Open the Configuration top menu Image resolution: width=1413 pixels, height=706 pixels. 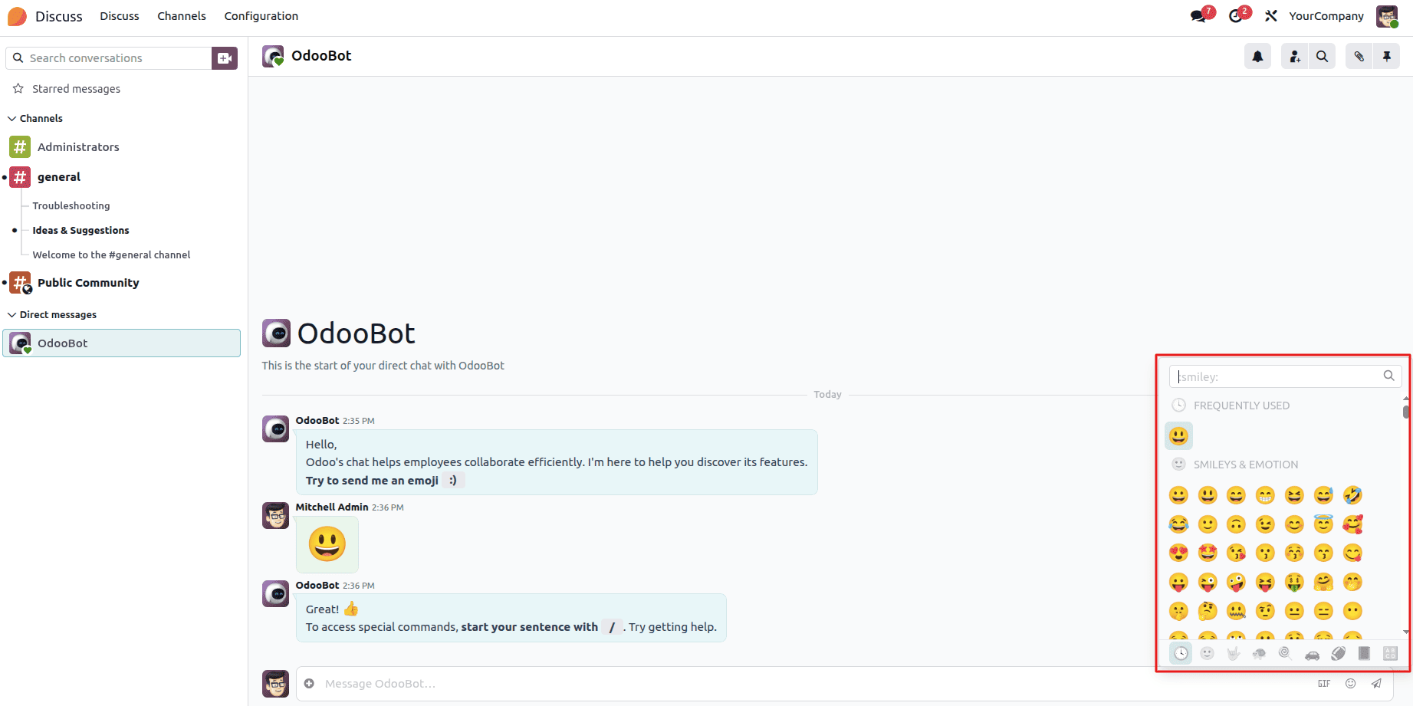[261, 16]
